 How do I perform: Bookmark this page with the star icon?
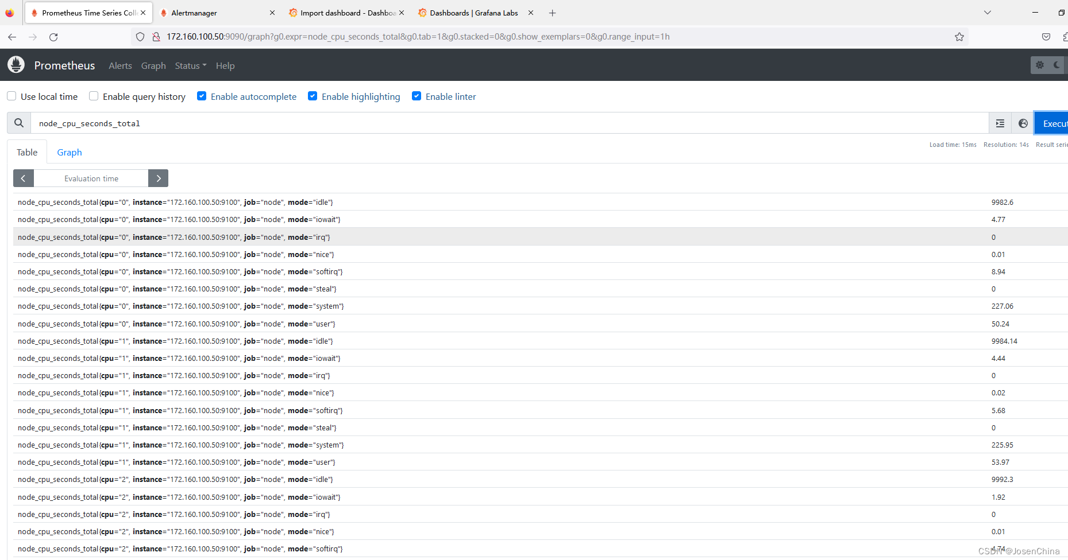click(x=959, y=37)
